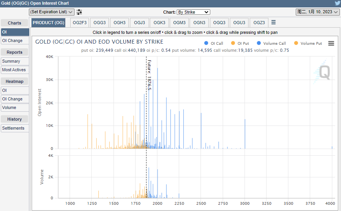Open the By Strike chart type dropdown
Screen dimensions: 341x211
click(193, 12)
